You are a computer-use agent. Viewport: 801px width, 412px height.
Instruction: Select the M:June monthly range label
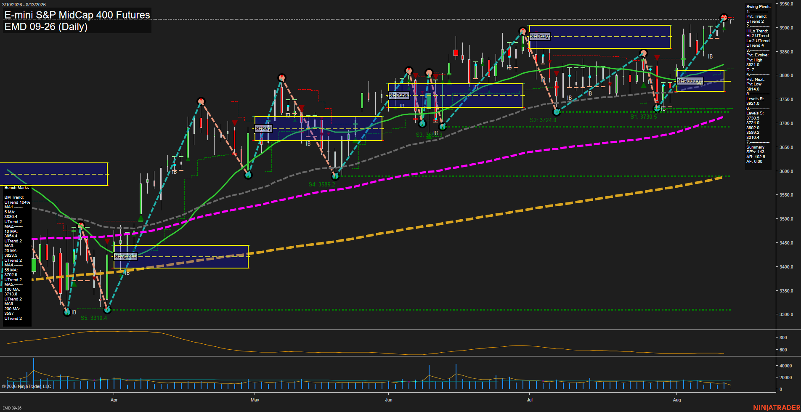[x=398, y=95]
